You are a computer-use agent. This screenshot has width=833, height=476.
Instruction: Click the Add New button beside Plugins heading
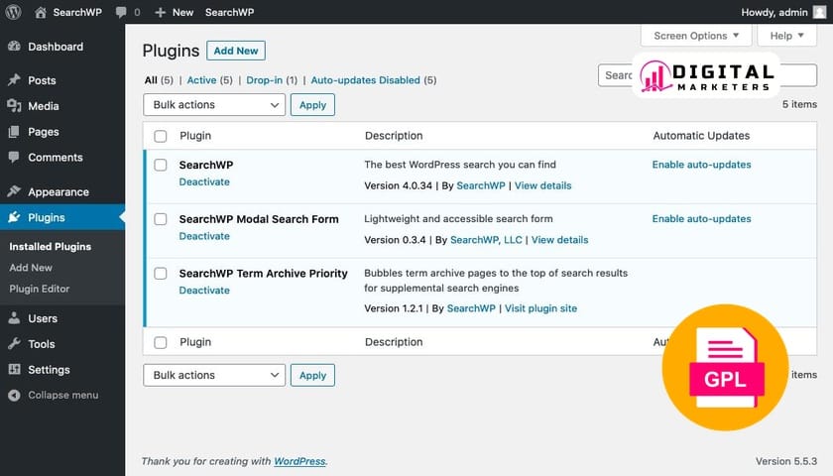(x=236, y=51)
